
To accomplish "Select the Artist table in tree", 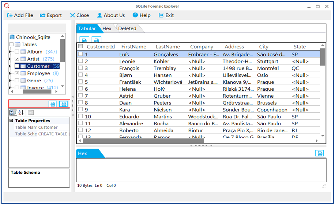I will pyautogui.click(x=33, y=59).
